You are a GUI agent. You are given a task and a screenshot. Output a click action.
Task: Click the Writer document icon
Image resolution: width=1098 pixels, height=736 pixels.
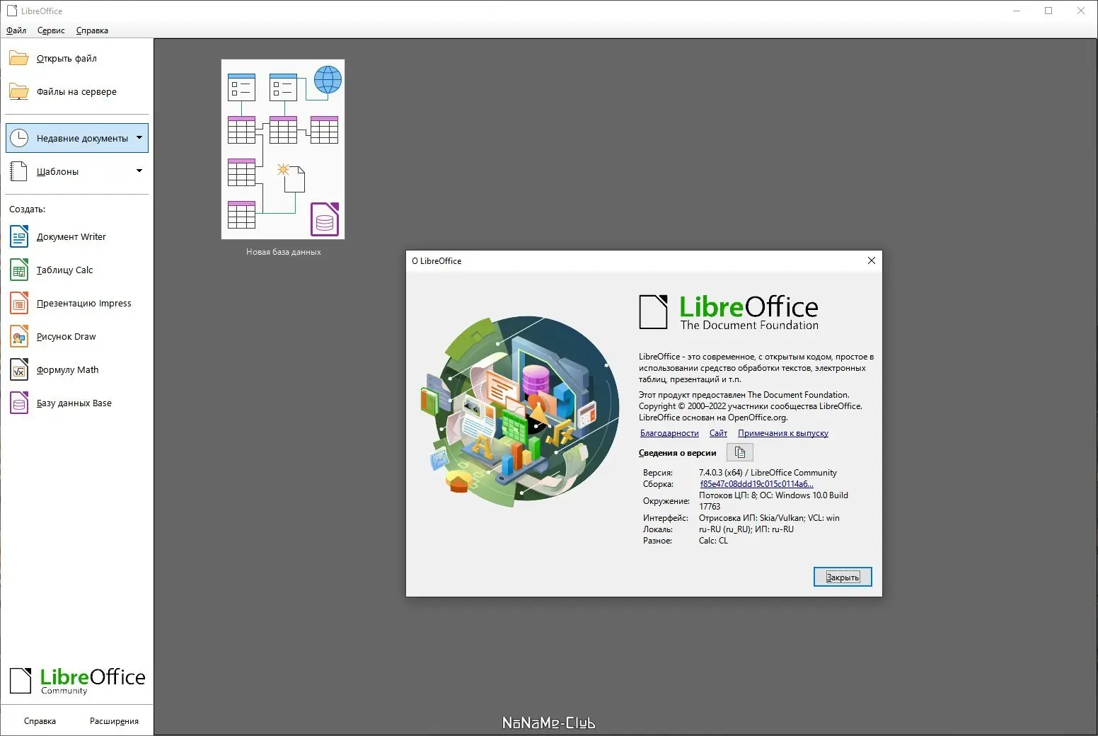[x=19, y=236]
